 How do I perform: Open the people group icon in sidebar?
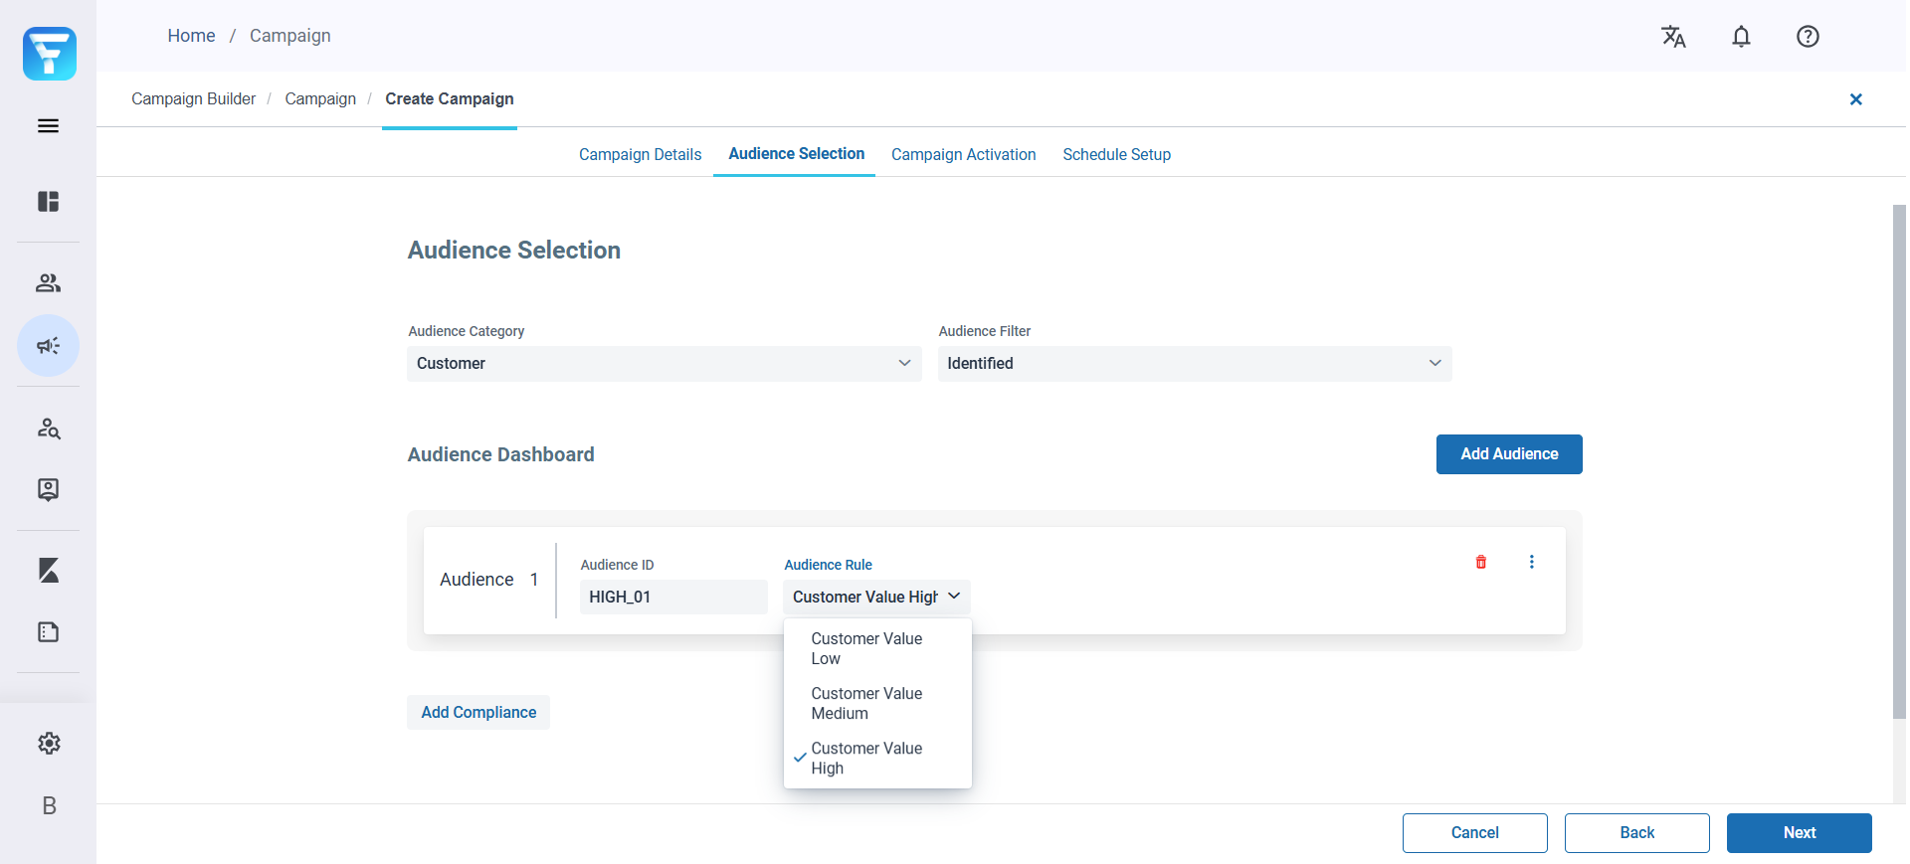[48, 283]
